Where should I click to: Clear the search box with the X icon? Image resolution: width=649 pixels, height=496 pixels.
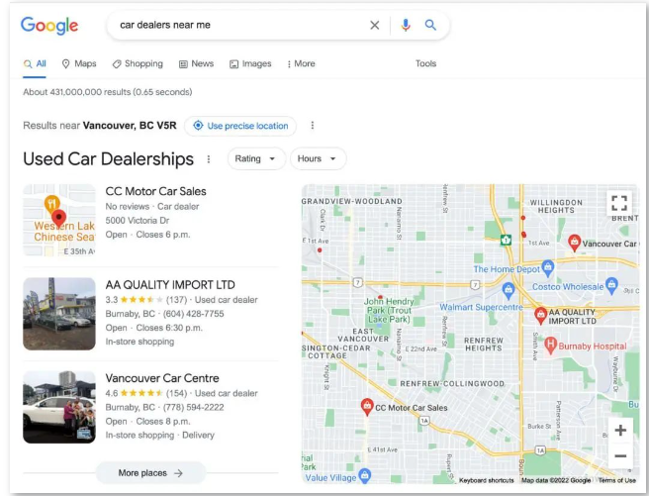click(x=375, y=26)
